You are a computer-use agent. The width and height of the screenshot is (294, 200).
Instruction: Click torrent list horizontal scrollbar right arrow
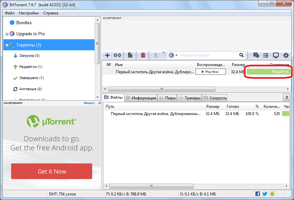pos(288,89)
